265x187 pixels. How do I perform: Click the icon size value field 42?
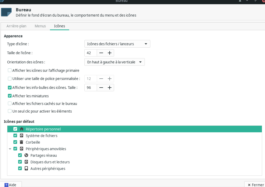coord(91,53)
